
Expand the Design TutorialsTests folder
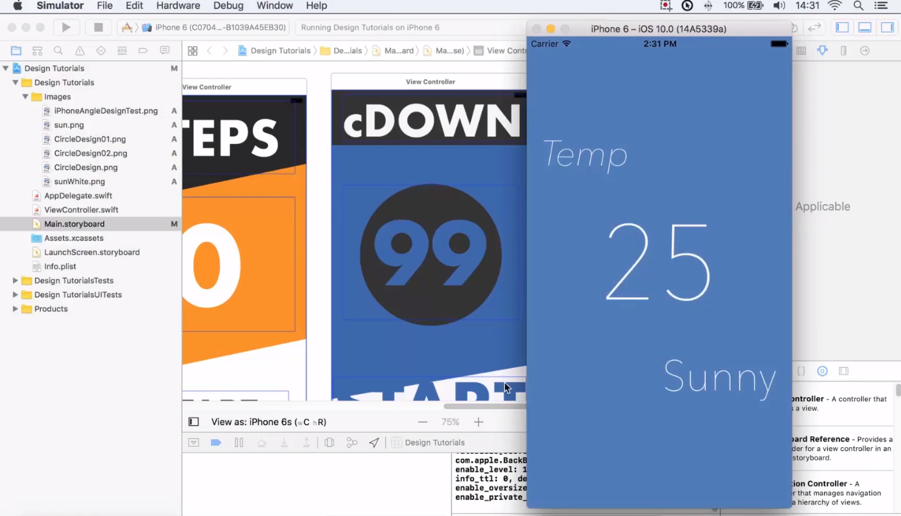click(15, 280)
